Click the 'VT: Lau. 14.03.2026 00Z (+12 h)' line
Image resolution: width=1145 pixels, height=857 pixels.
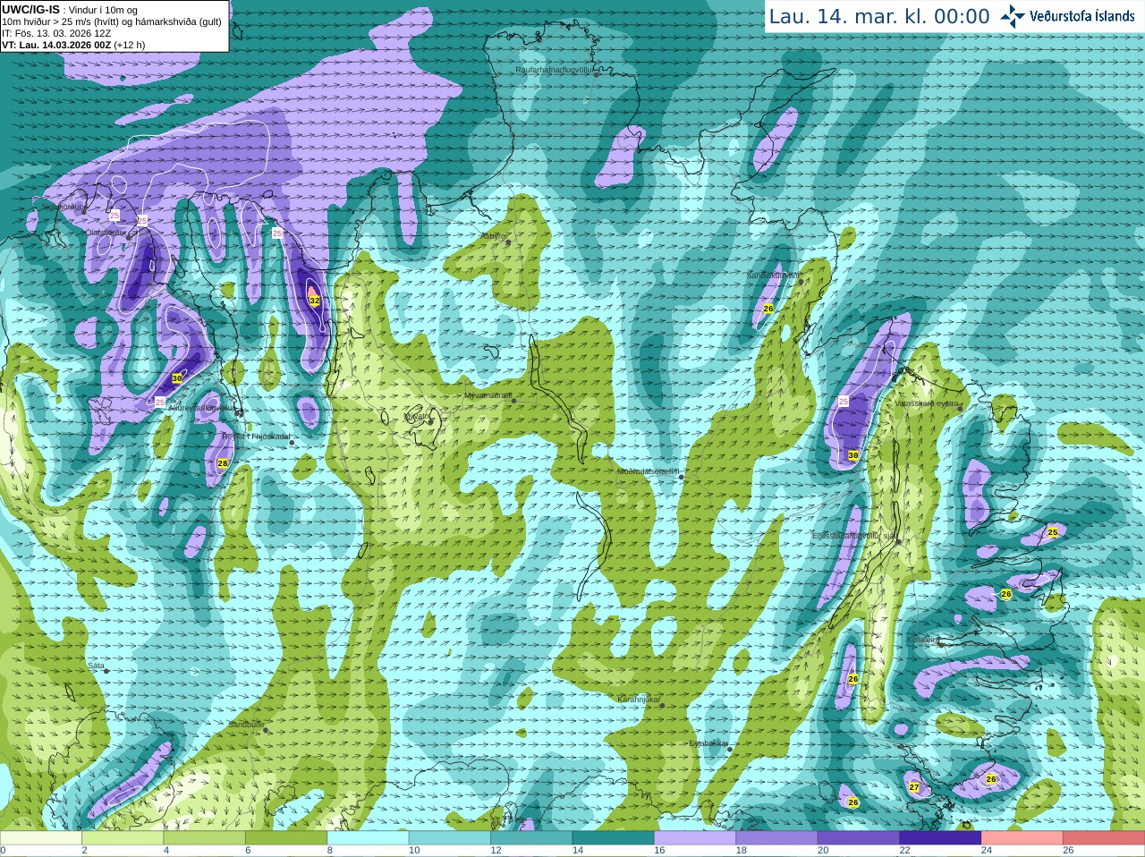click(x=73, y=45)
